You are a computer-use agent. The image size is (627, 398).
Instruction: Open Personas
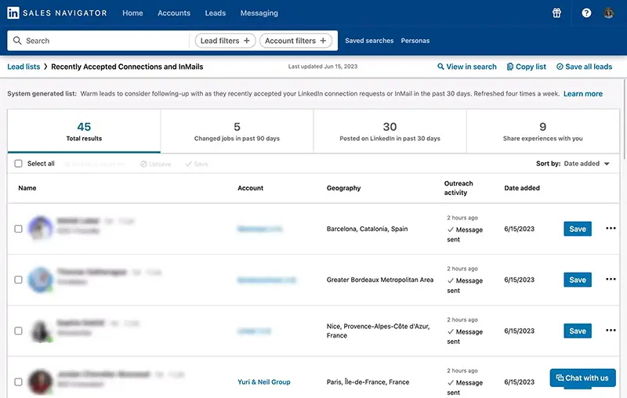coord(415,41)
